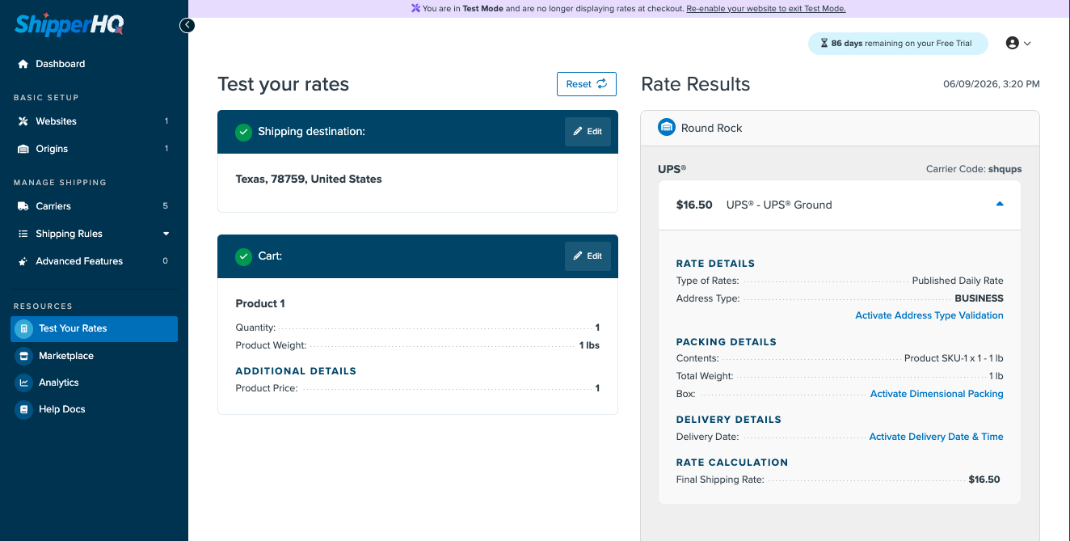
Task: Click the Product Weight 1 lbs value
Action: point(589,345)
